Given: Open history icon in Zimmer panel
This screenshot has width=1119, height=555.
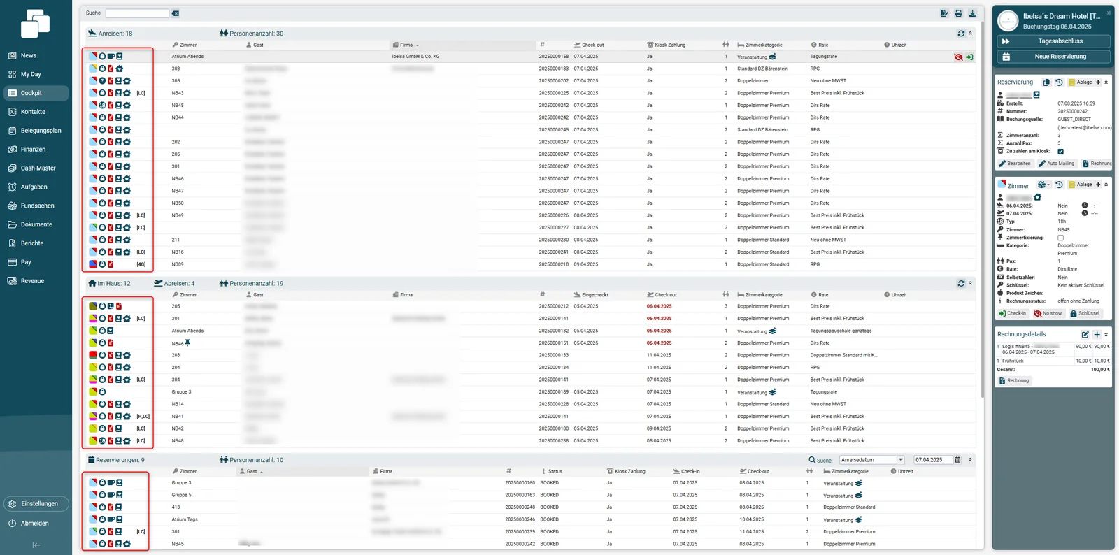Looking at the screenshot, I should click(x=1059, y=185).
